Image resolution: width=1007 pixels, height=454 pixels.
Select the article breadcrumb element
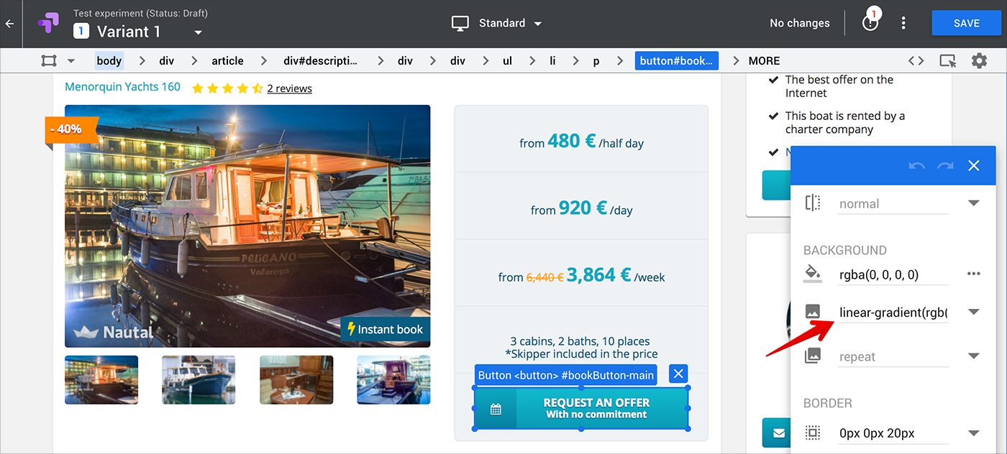pyautogui.click(x=227, y=61)
